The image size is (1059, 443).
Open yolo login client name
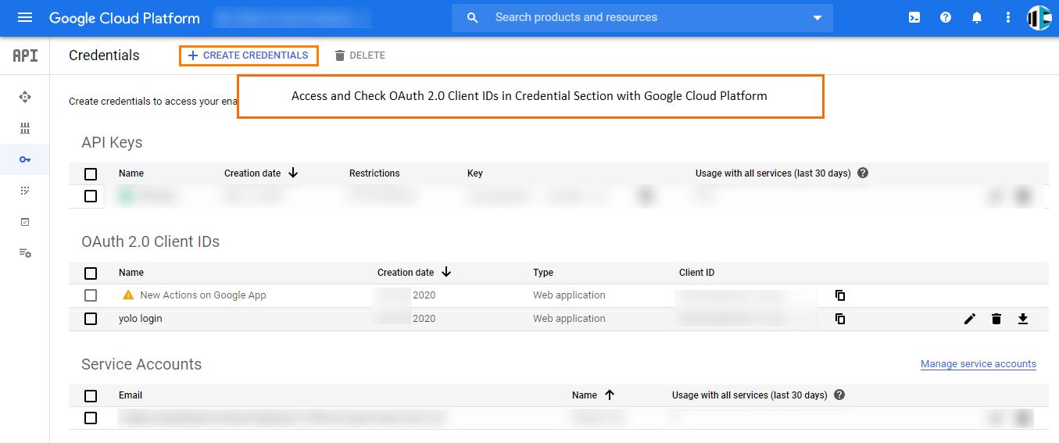click(x=141, y=319)
